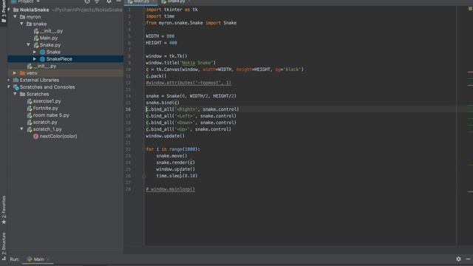
Task: Click the commented '# window.mainloop()' line
Action: click(x=171, y=189)
